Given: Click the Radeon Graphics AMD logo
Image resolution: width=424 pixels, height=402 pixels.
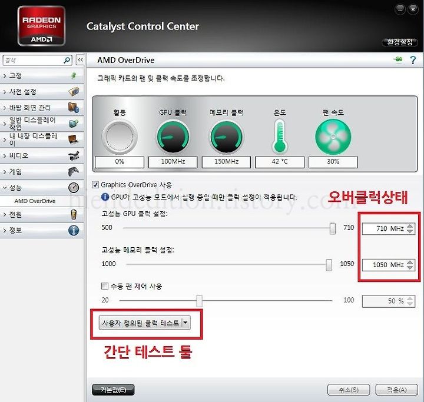Looking at the screenshot, I should pos(41,26).
